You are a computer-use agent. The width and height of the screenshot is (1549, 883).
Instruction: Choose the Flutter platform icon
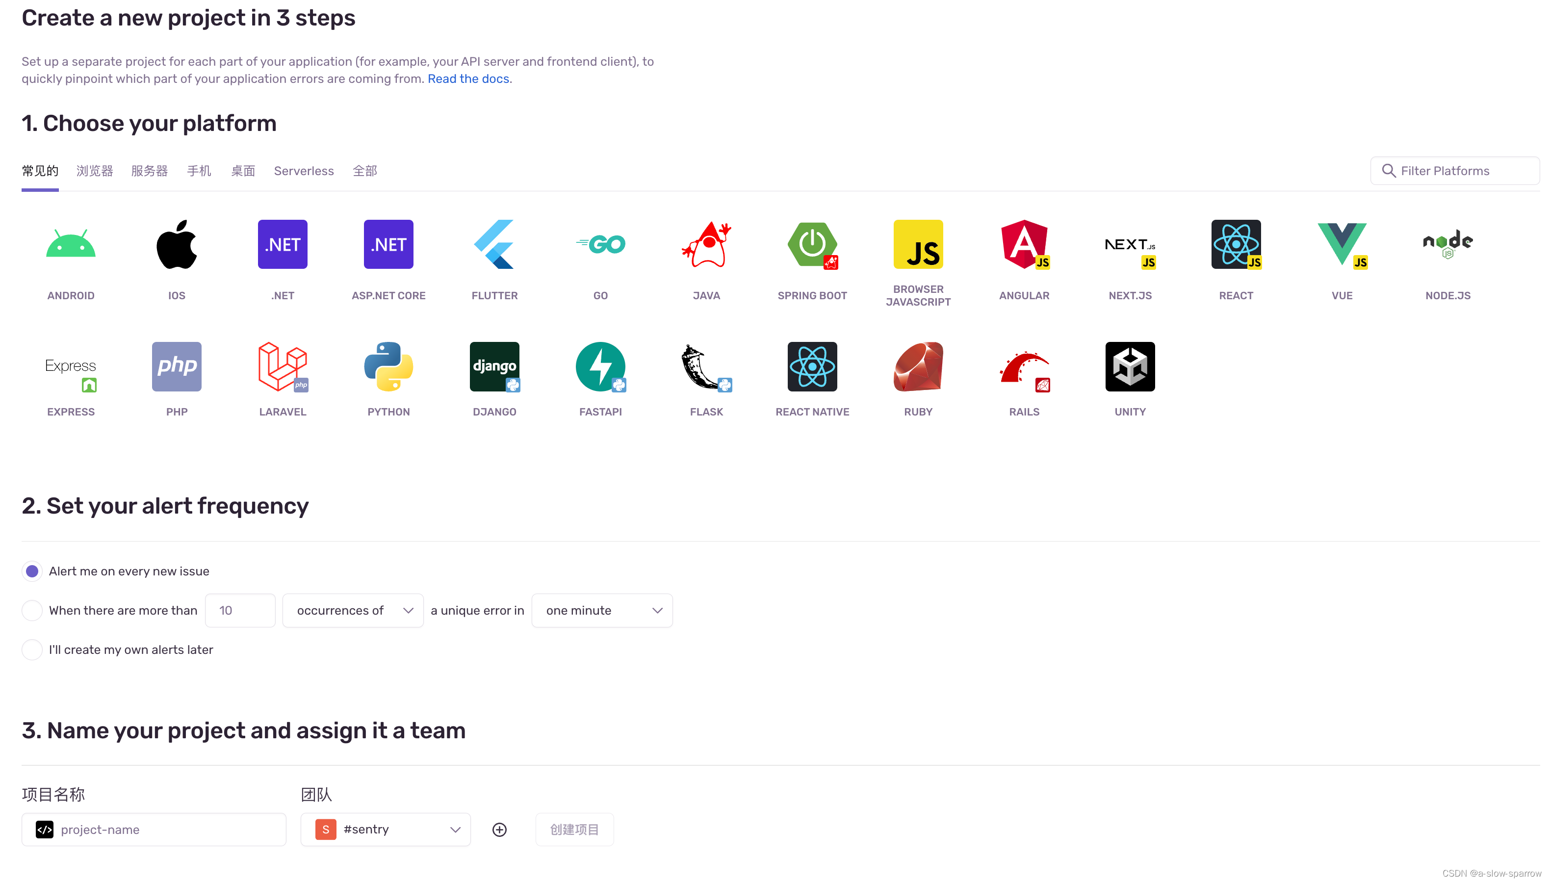click(x=494, y=245)
